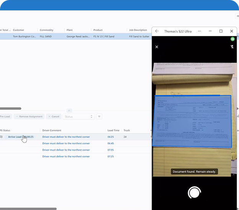
Task: Click the PS Status column header
Action: (x=5, y=130)
